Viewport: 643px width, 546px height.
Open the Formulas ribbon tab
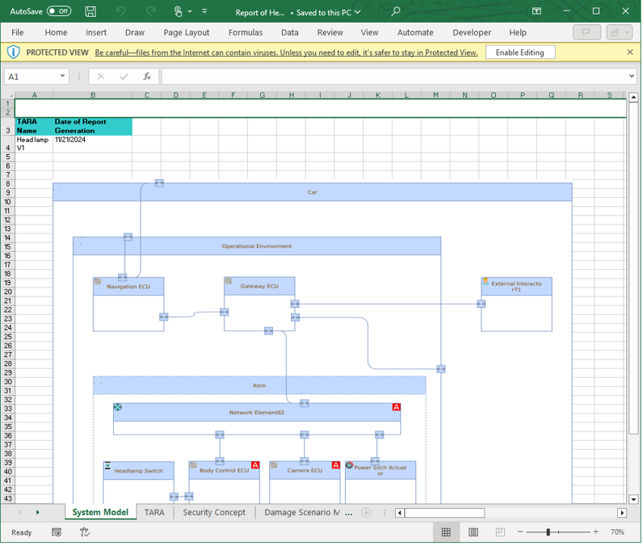pyautogui.click(x=245, y=33)
